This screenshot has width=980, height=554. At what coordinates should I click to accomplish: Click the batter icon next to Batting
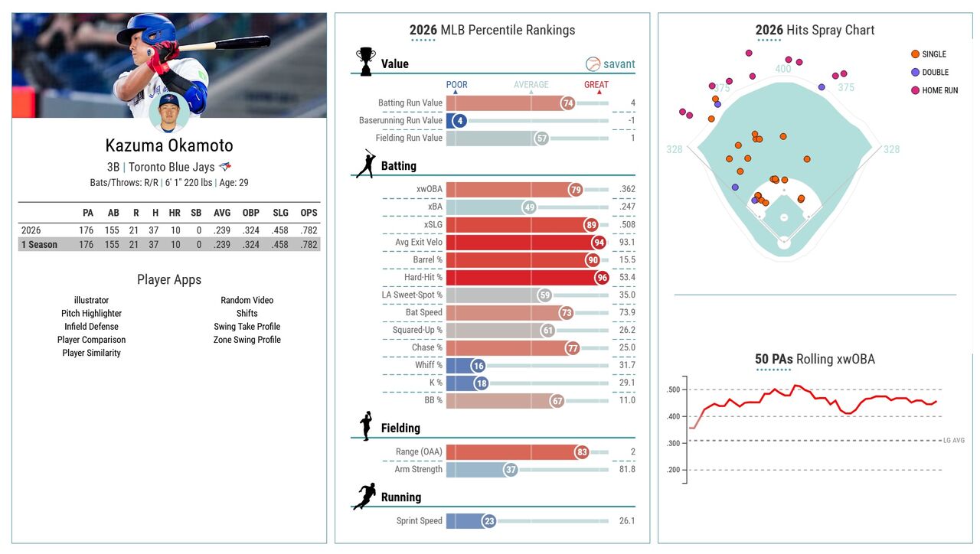[366, 164]
